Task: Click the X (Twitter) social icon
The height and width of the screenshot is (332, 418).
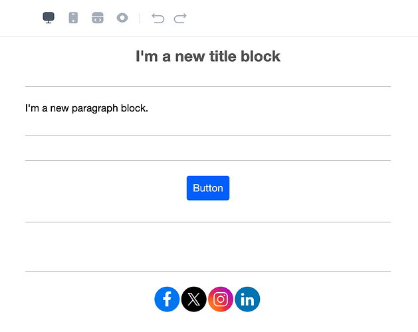Action: [x=194, y=299]
